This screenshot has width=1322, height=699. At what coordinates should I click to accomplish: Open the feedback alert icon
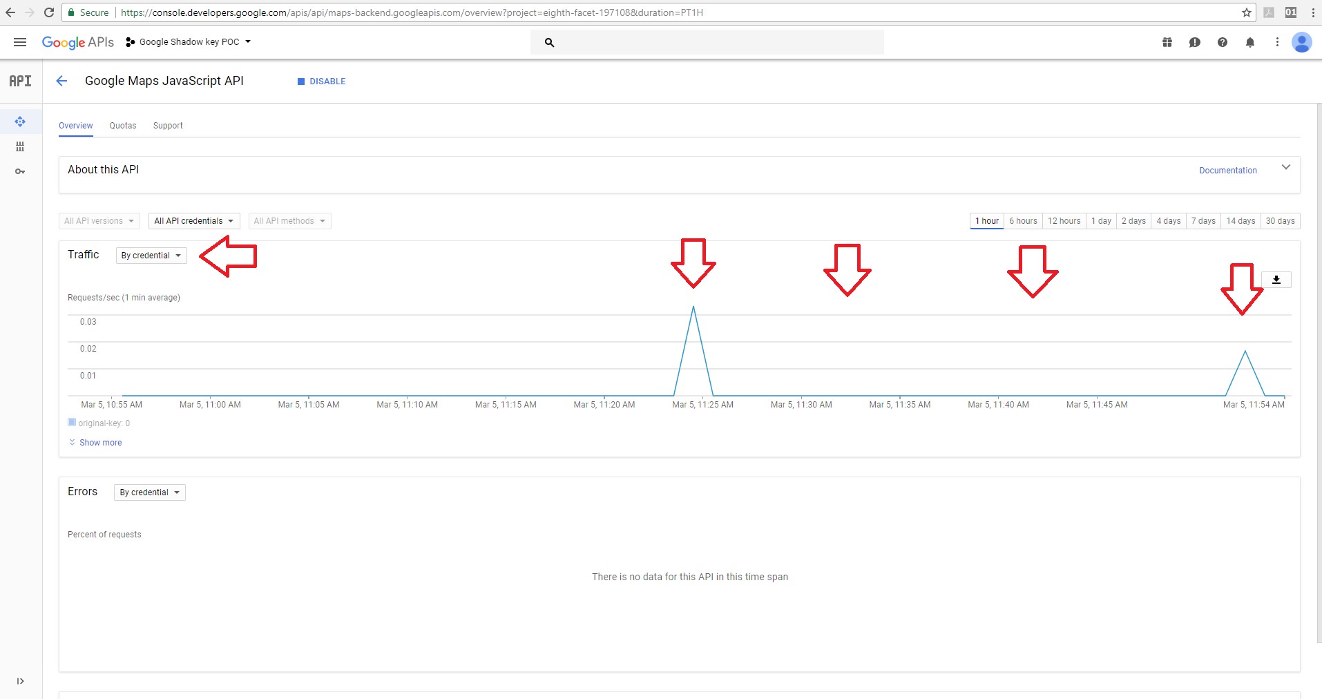[x=1195, y=42]
